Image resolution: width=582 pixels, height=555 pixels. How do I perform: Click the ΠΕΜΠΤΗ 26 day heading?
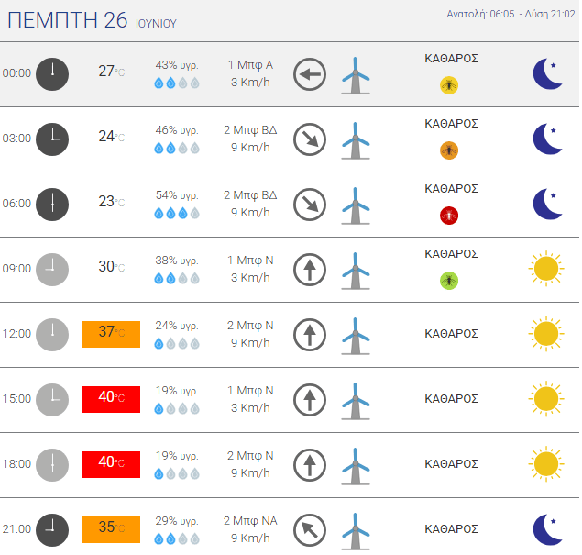click(68, 19)
